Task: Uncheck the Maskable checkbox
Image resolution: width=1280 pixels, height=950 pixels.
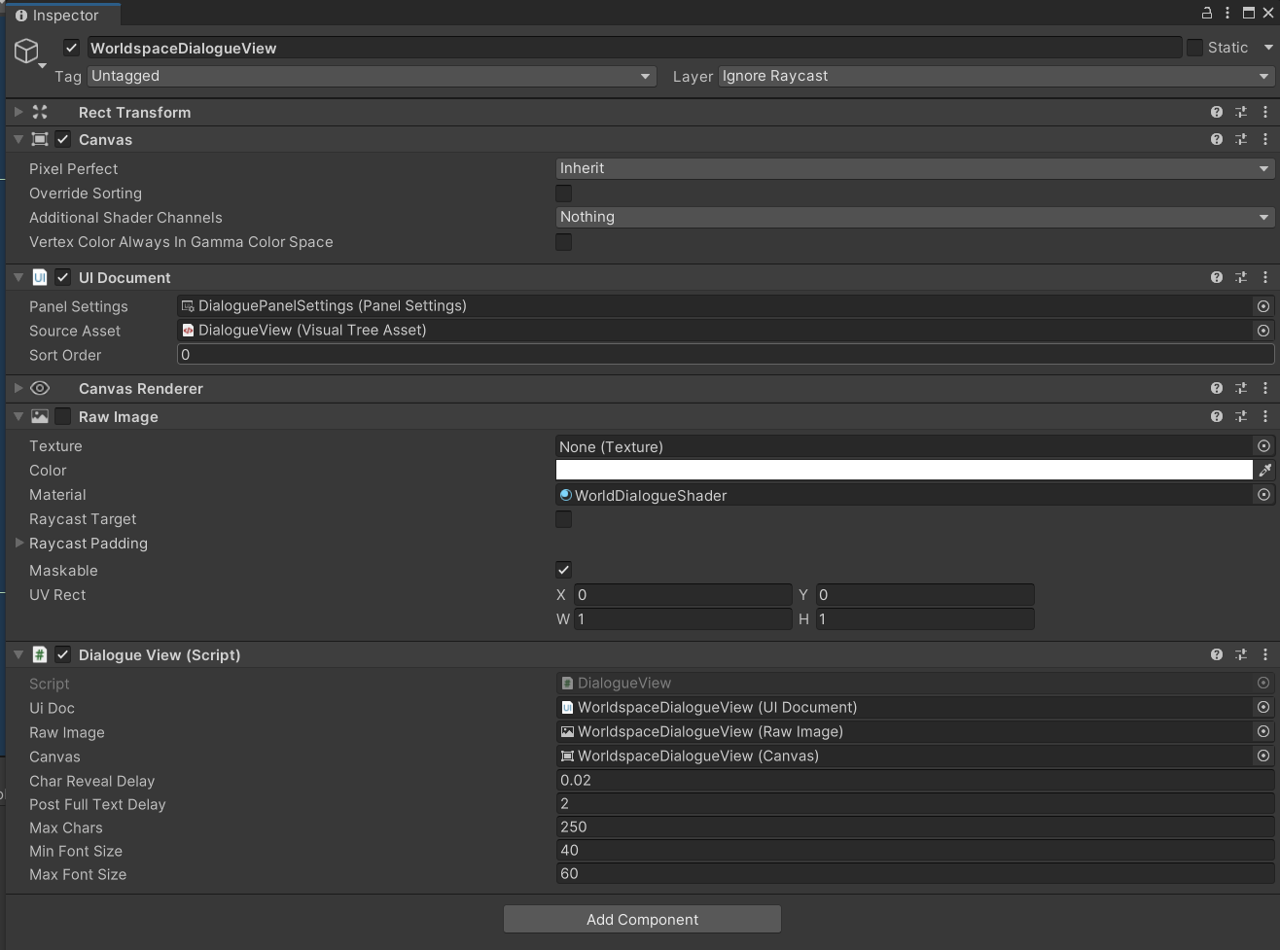Action: [563, 570]
